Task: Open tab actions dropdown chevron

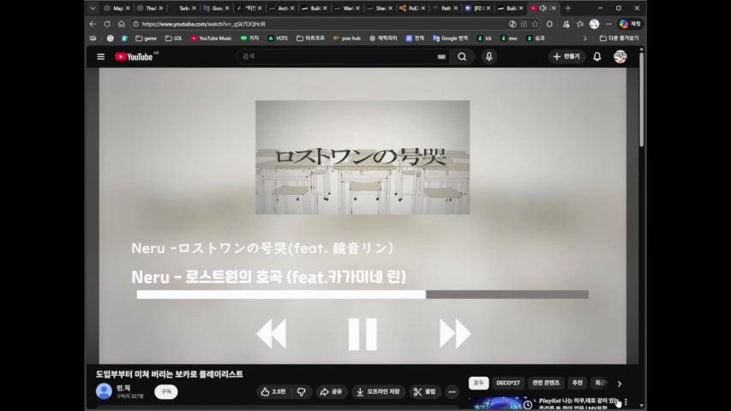Action: (93, 9)
